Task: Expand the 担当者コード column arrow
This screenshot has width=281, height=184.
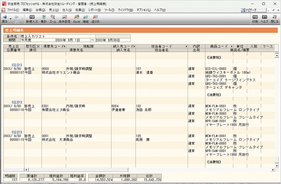Action: [x=186, y=46]
